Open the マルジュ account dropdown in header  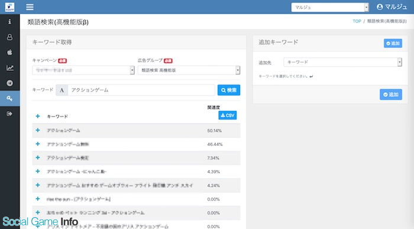point(330,8)
